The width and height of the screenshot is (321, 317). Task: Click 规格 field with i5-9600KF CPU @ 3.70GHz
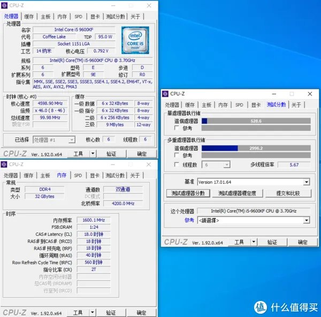click(93, 60)
